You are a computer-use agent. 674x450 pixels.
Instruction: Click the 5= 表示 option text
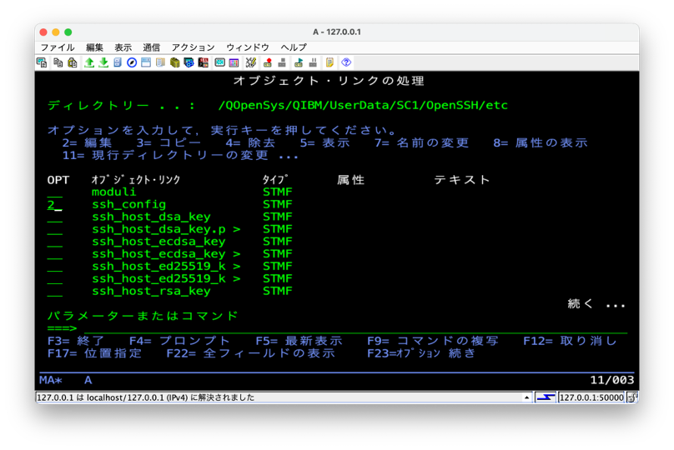pos(325,143)
